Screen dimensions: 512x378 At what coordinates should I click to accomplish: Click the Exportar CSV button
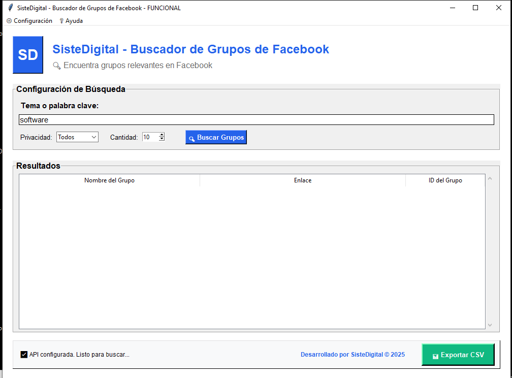pyautogui.click(x=458, y=355)
